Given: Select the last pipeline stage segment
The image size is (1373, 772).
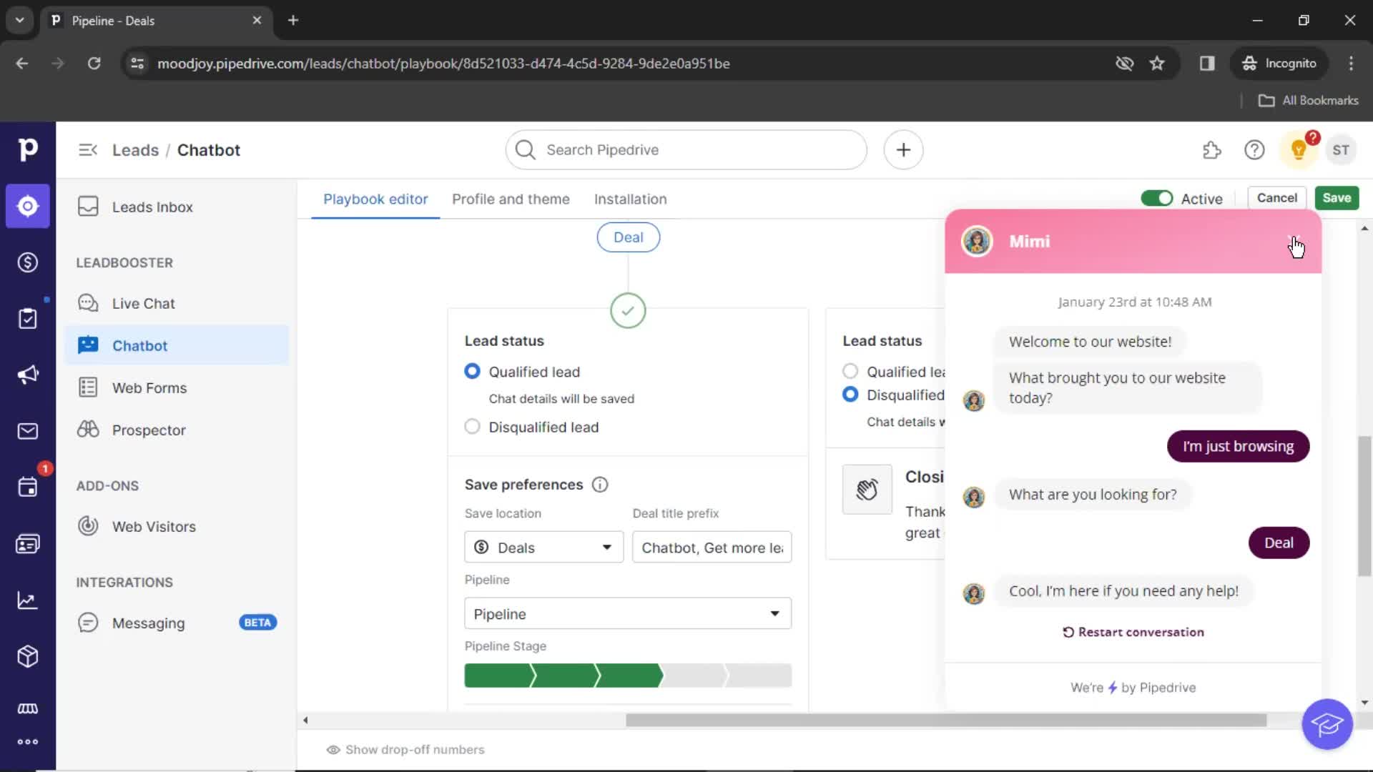Looking at the screenshot, I should click(759, 675).
